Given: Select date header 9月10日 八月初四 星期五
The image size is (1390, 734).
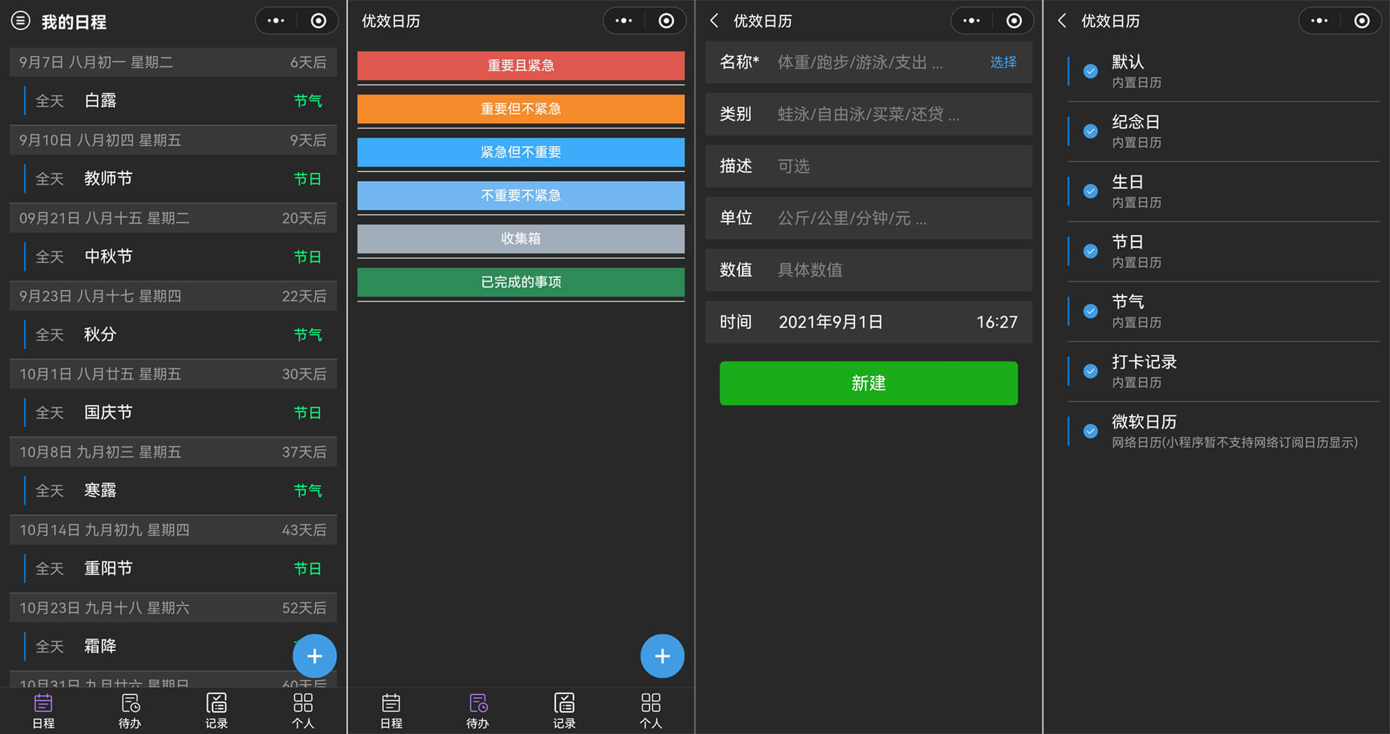Looking at the screenshot, I should (173, 140).
